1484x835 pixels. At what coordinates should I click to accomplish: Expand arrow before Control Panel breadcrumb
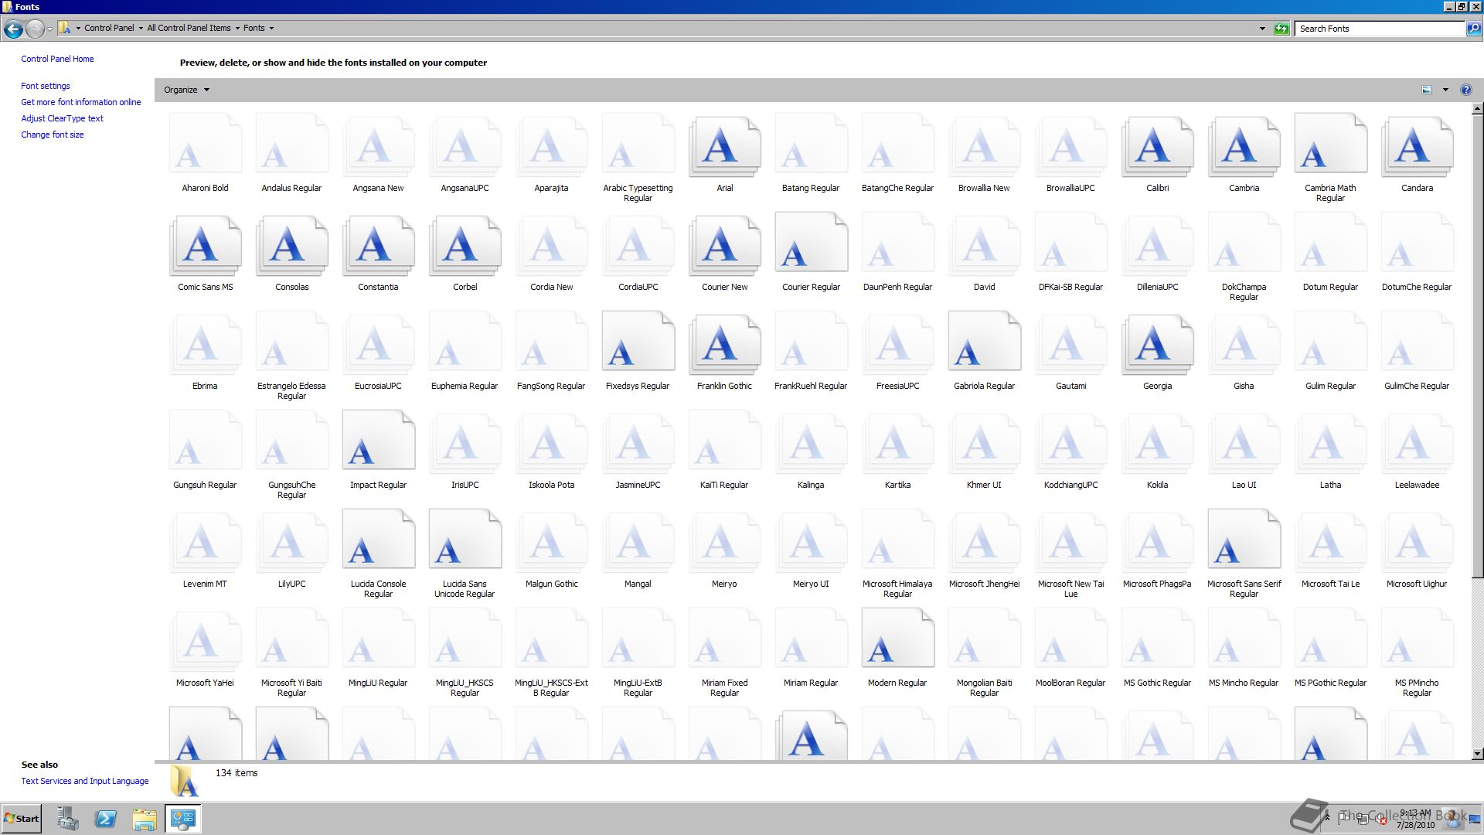point(78,28)
